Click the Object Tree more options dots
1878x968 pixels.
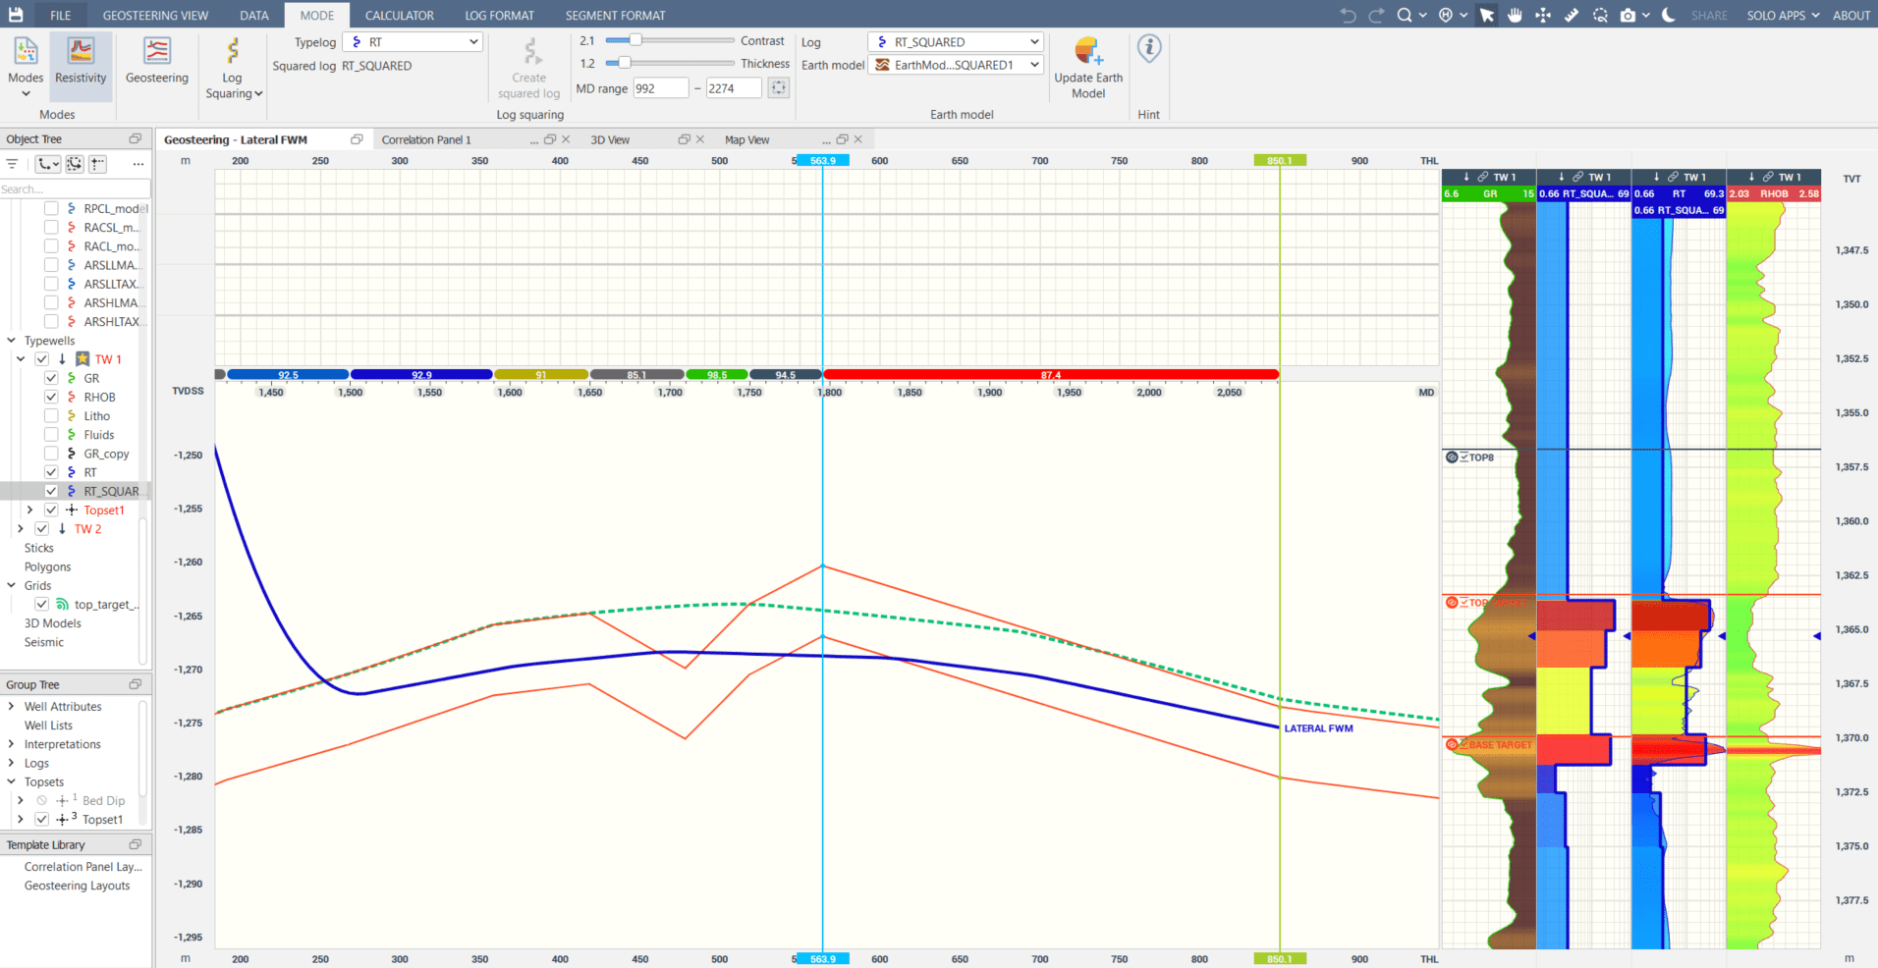tap(138, 164)
